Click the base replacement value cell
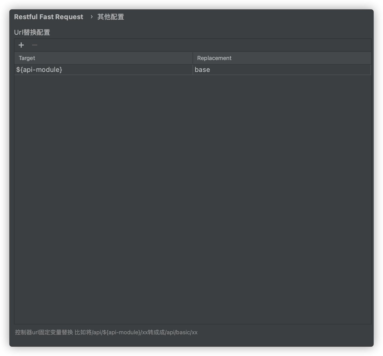This screenshot has height=356, width=383. [202, 69]
